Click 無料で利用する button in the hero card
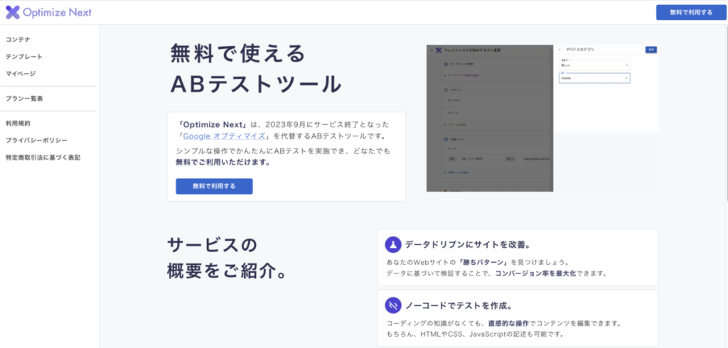 coord(214,186)
